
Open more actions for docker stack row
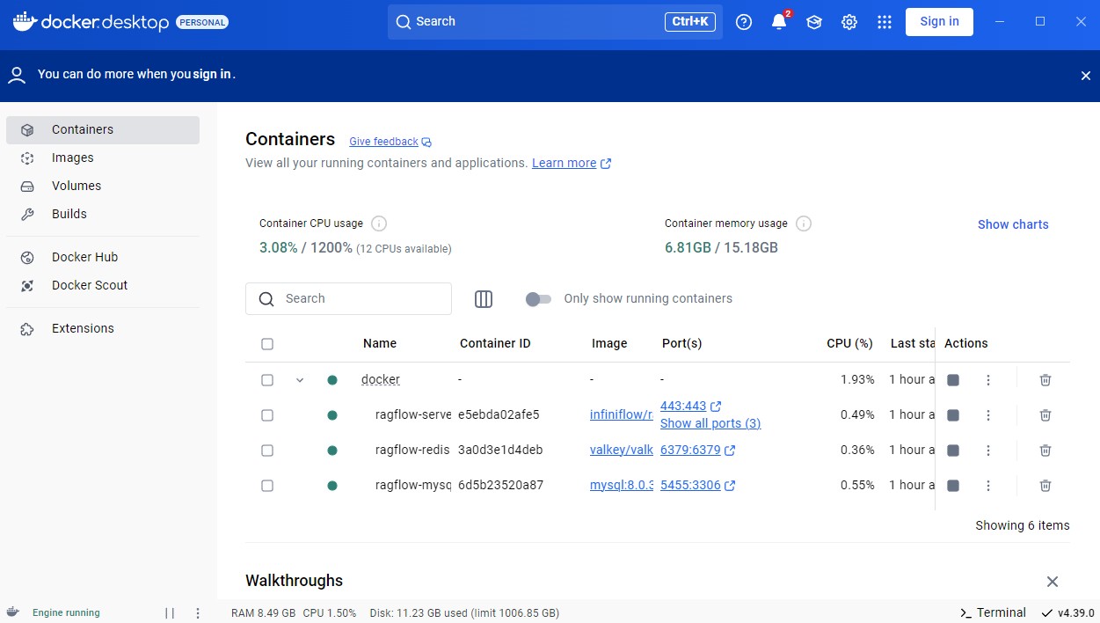[988, 380]
